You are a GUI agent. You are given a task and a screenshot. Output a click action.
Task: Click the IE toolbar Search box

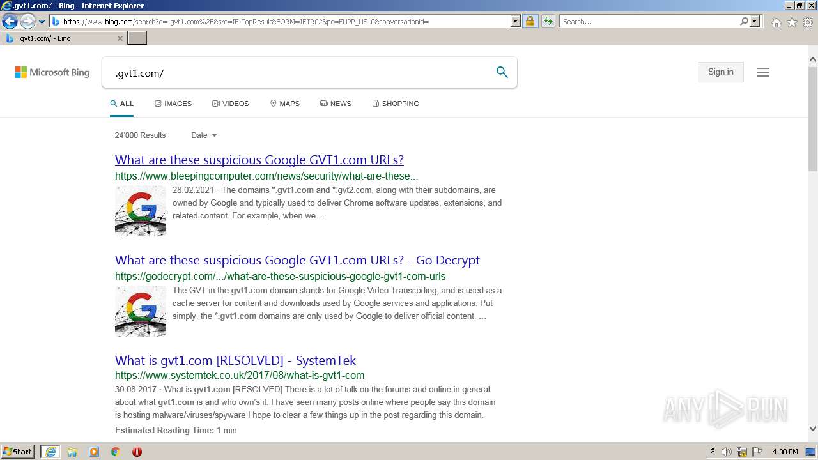point(649,22)
